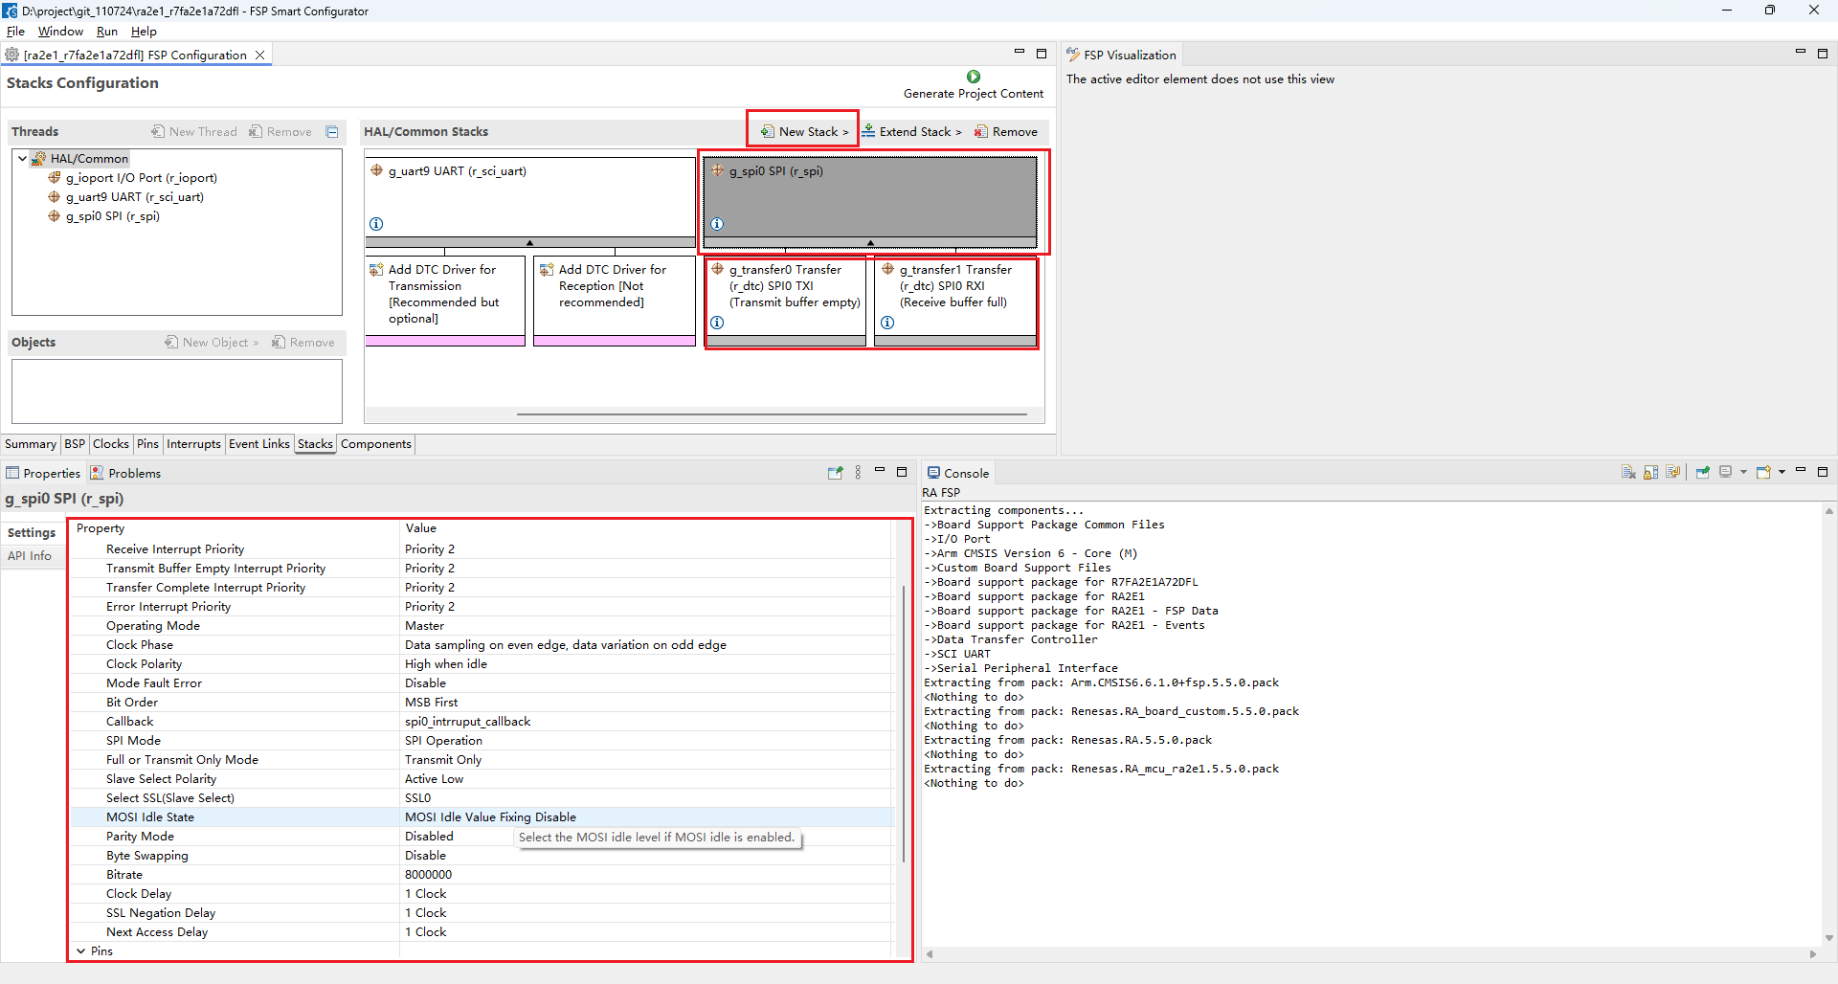Switch to the Pins tab
This screenshot has height=984, width=1838.
(147, 444)
